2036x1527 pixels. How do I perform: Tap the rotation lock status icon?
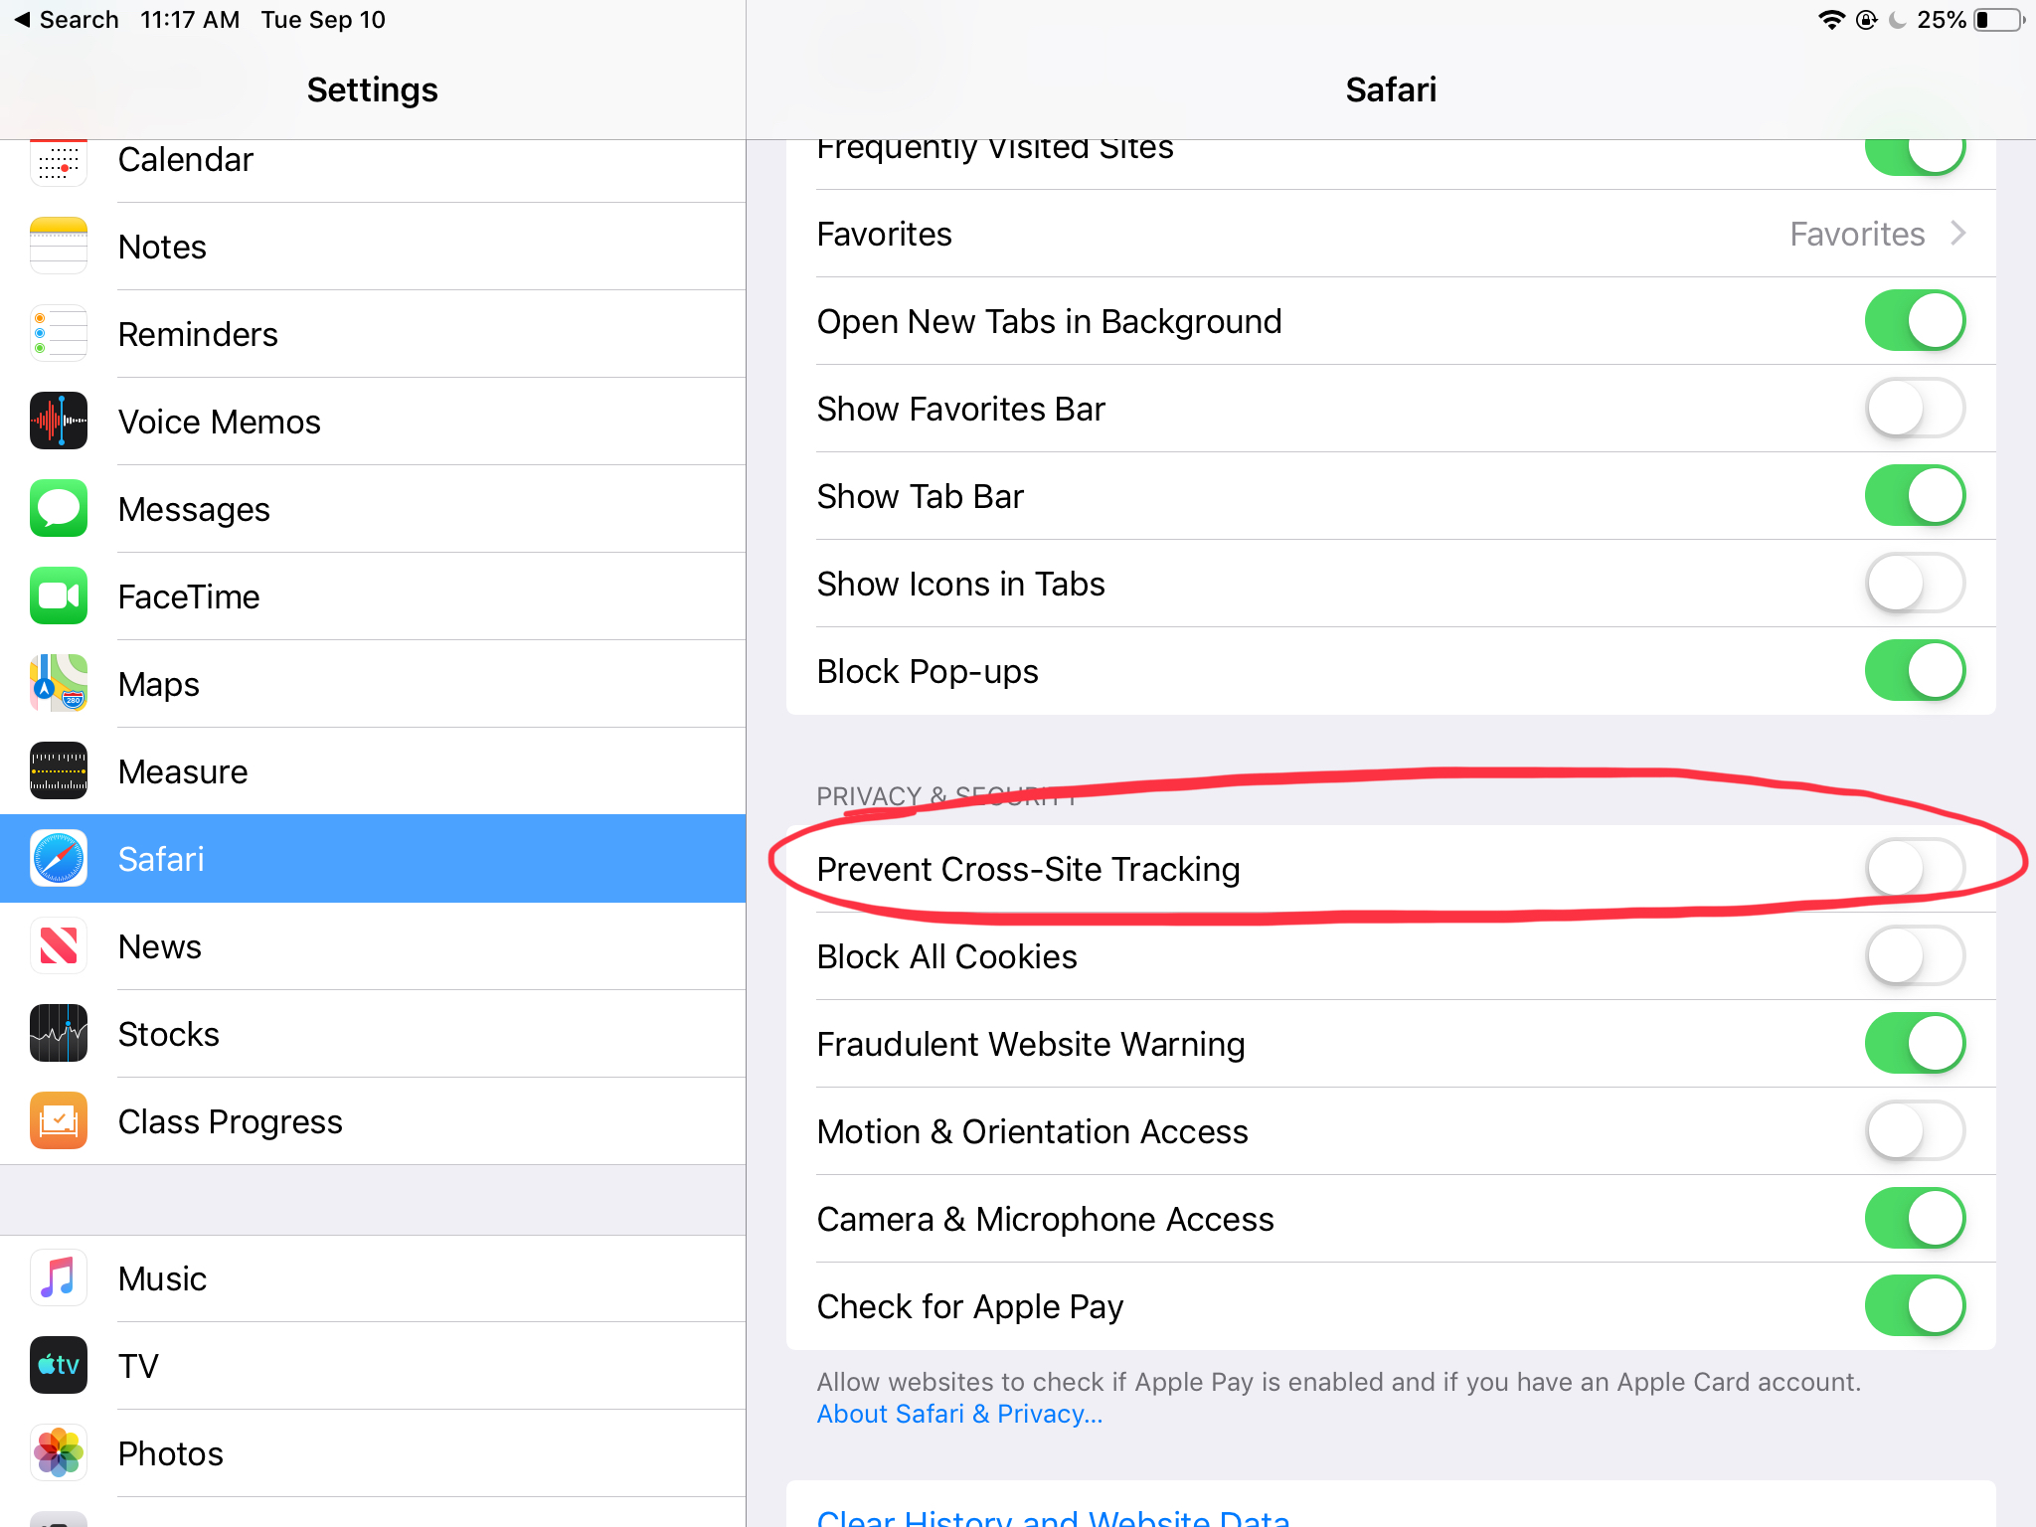[x=1866, y=20]
